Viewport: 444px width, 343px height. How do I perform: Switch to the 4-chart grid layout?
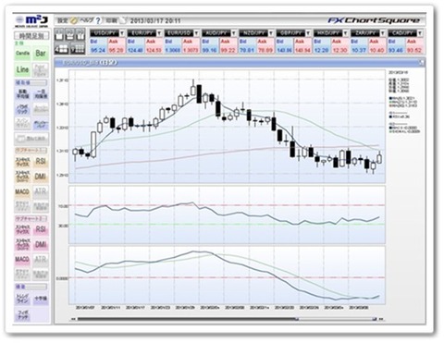point(61,49)
